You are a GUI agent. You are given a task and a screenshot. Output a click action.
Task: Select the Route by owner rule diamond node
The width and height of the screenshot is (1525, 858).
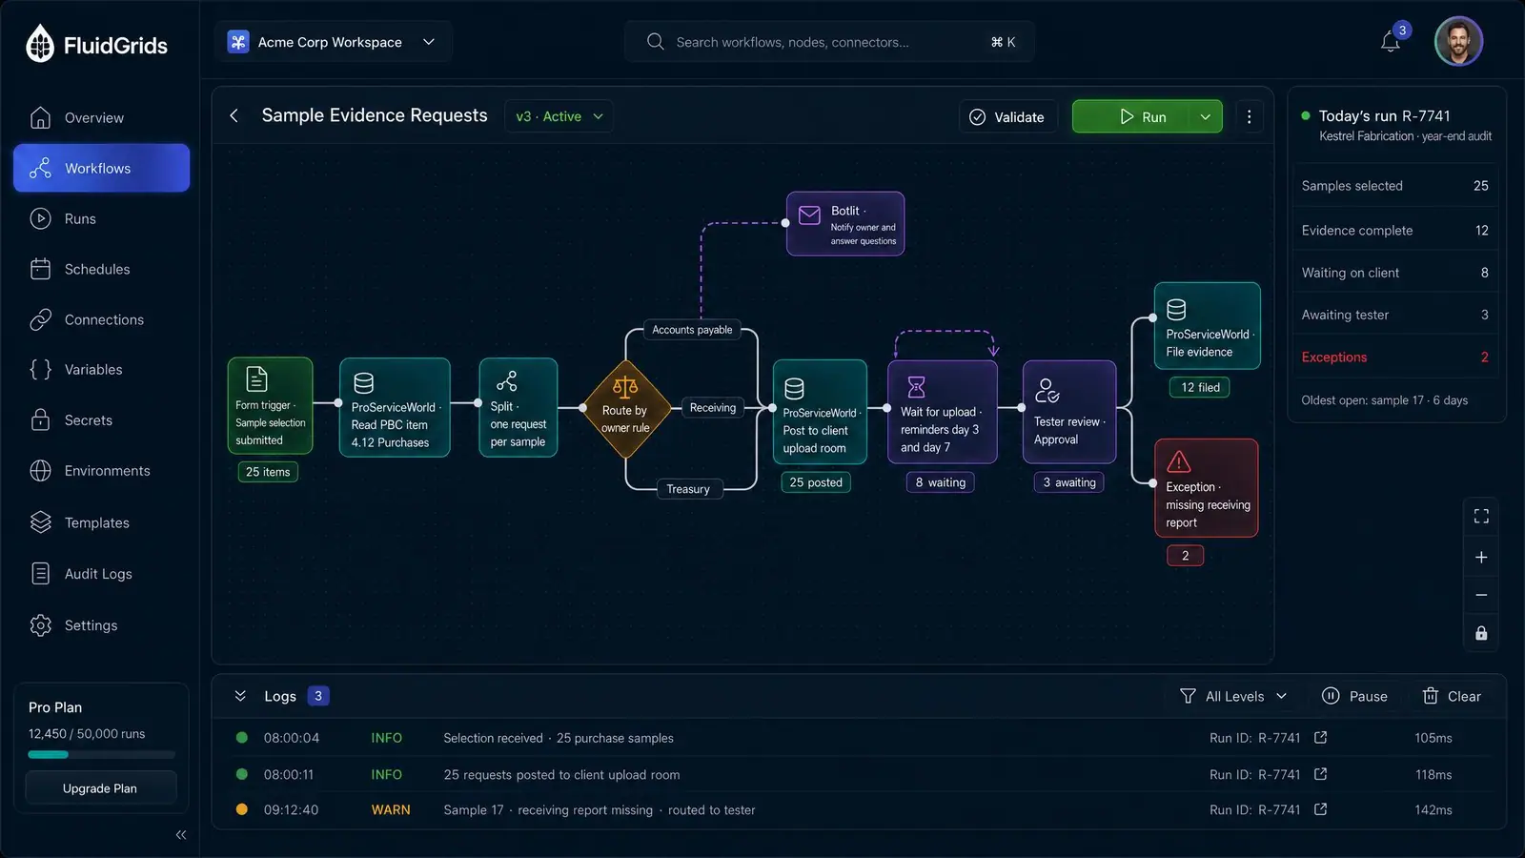point(625,408)
